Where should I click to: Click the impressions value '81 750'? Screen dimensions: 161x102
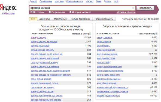tap(154, 96)
